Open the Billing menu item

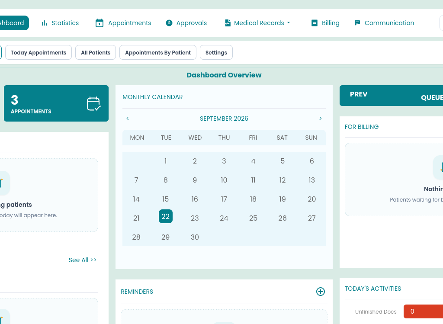click(325, 23)
